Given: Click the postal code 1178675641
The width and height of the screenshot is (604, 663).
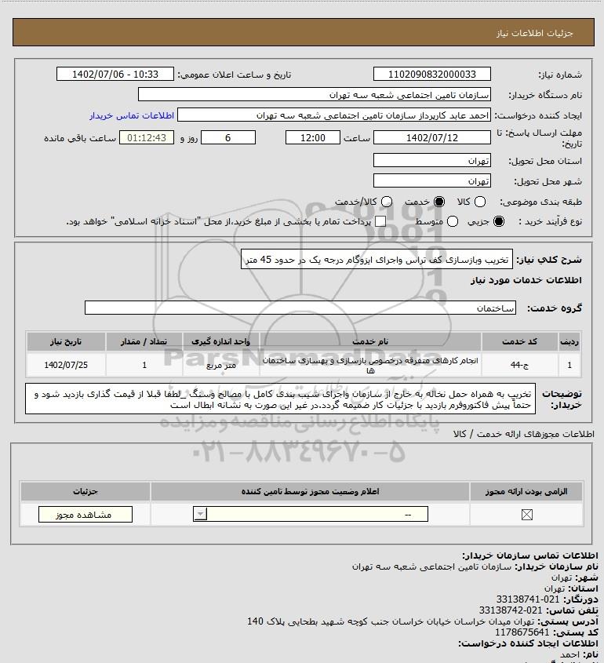Looking at the screenshot, I should tap(522, 632).
